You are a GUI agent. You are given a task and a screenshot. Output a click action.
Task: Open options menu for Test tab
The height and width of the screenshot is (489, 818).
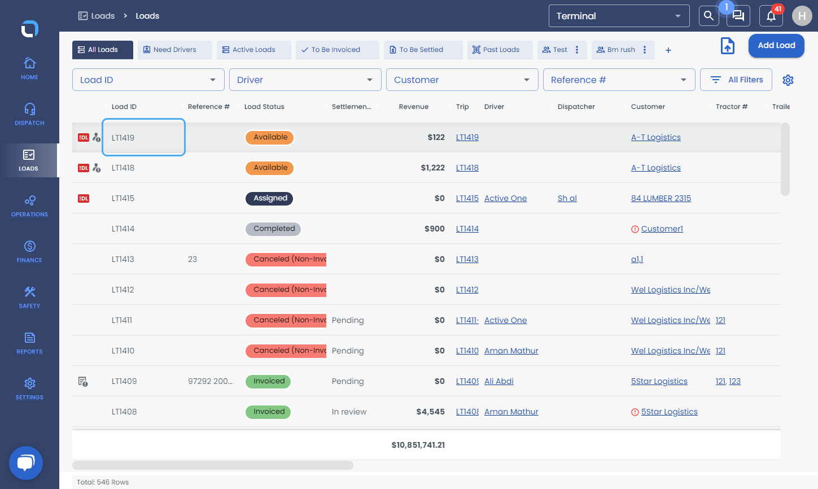[x=577, y=50]
